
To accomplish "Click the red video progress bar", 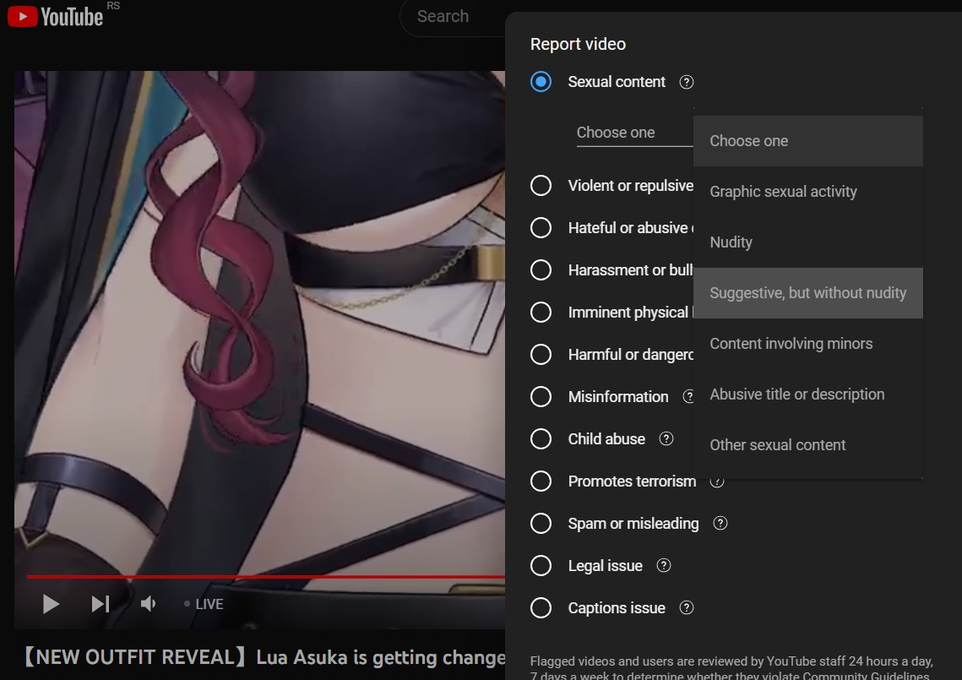I will click(266, 577).
